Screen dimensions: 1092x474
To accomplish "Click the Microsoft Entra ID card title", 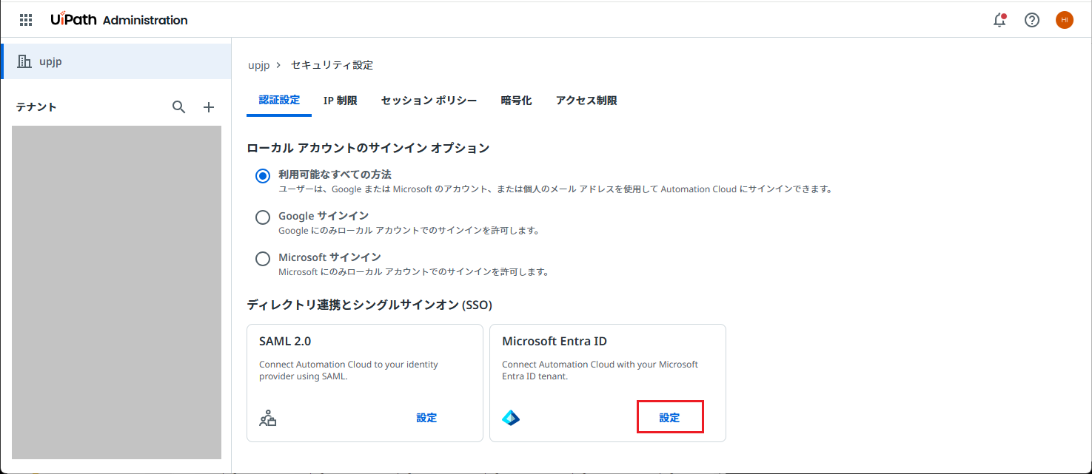I will coord(555,342).
